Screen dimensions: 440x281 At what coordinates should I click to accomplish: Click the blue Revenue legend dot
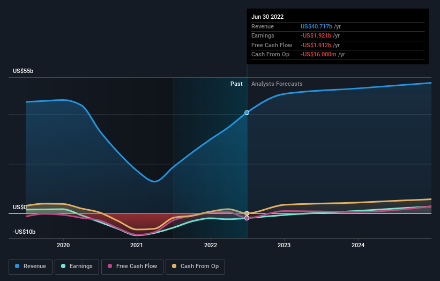point(17,266)
